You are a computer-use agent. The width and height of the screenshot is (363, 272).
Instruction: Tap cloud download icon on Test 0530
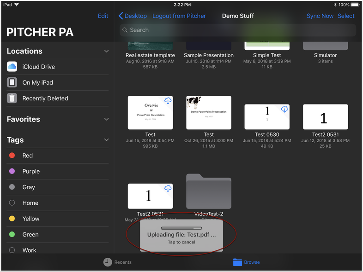pyautogui.click(x=284, y=109)
